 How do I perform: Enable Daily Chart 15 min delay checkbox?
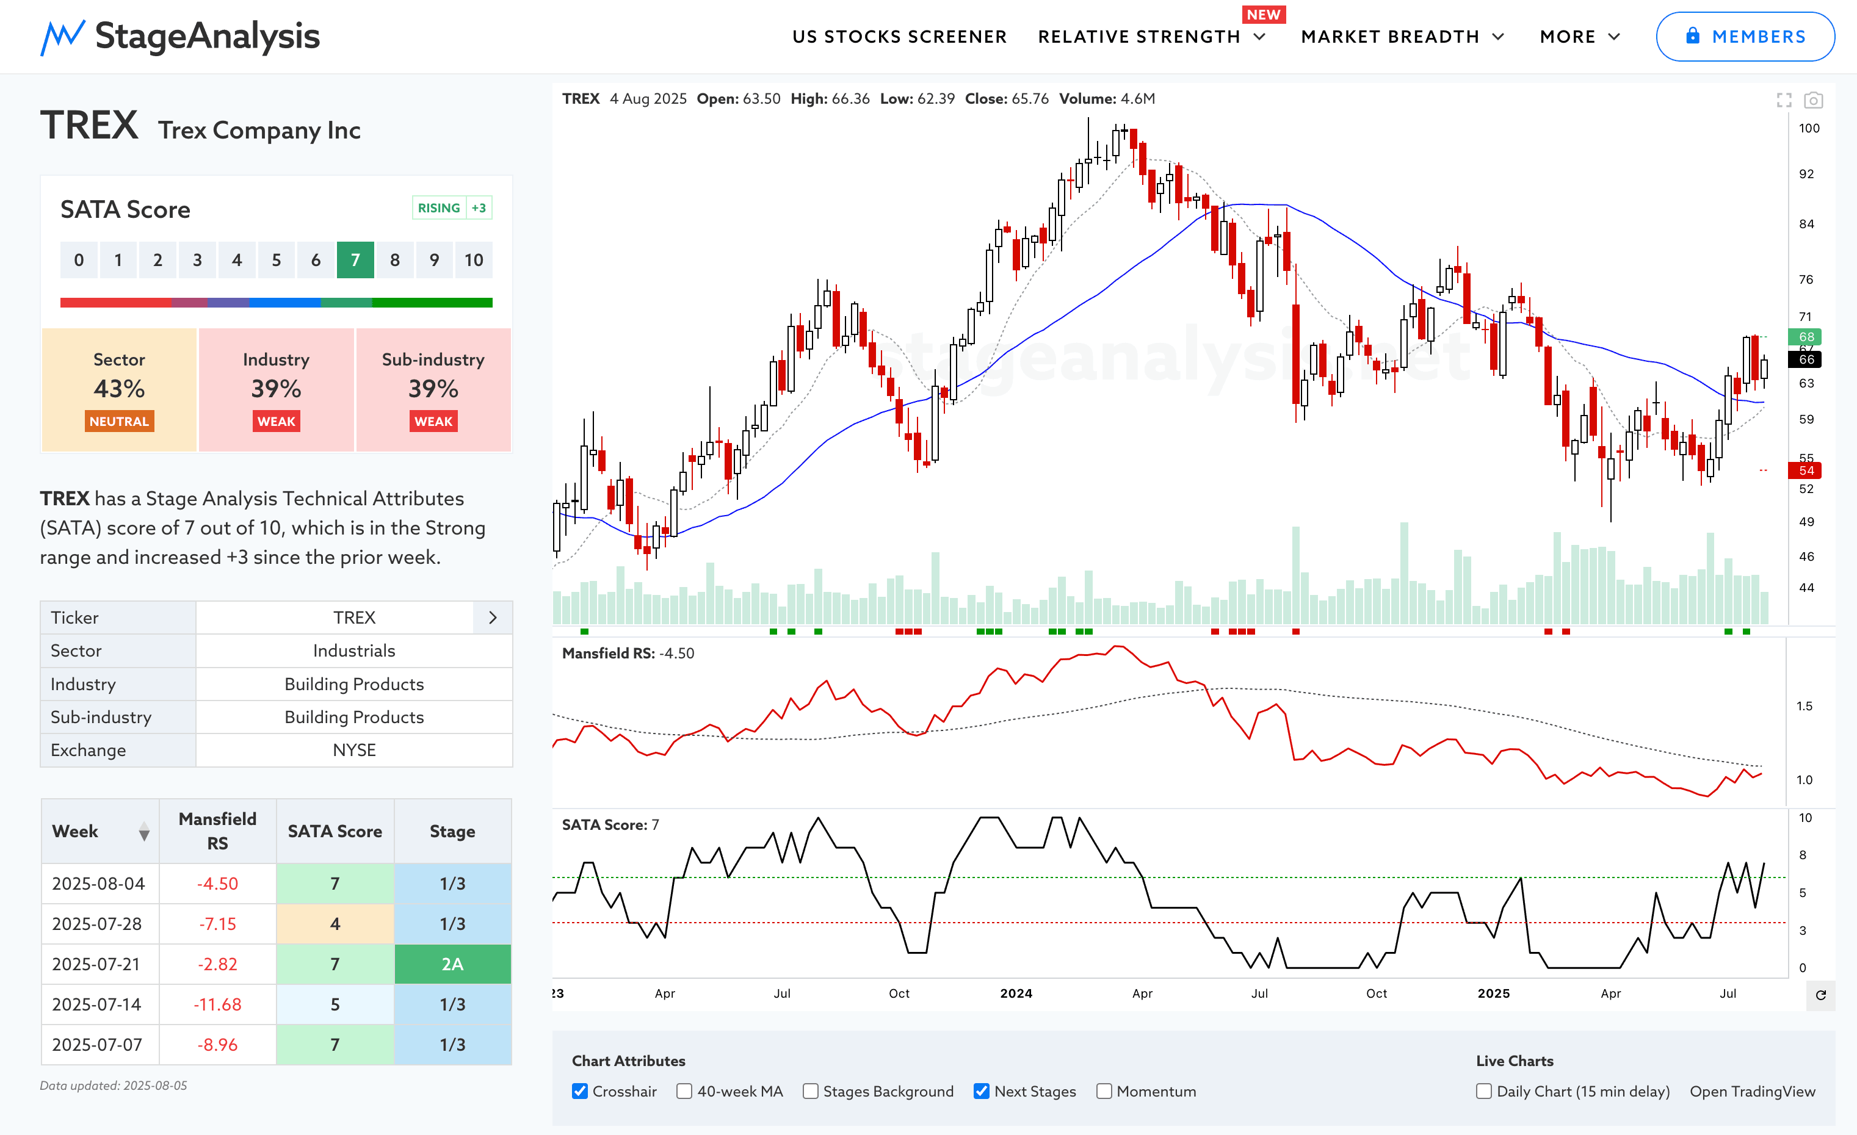pos(1484,1091)
